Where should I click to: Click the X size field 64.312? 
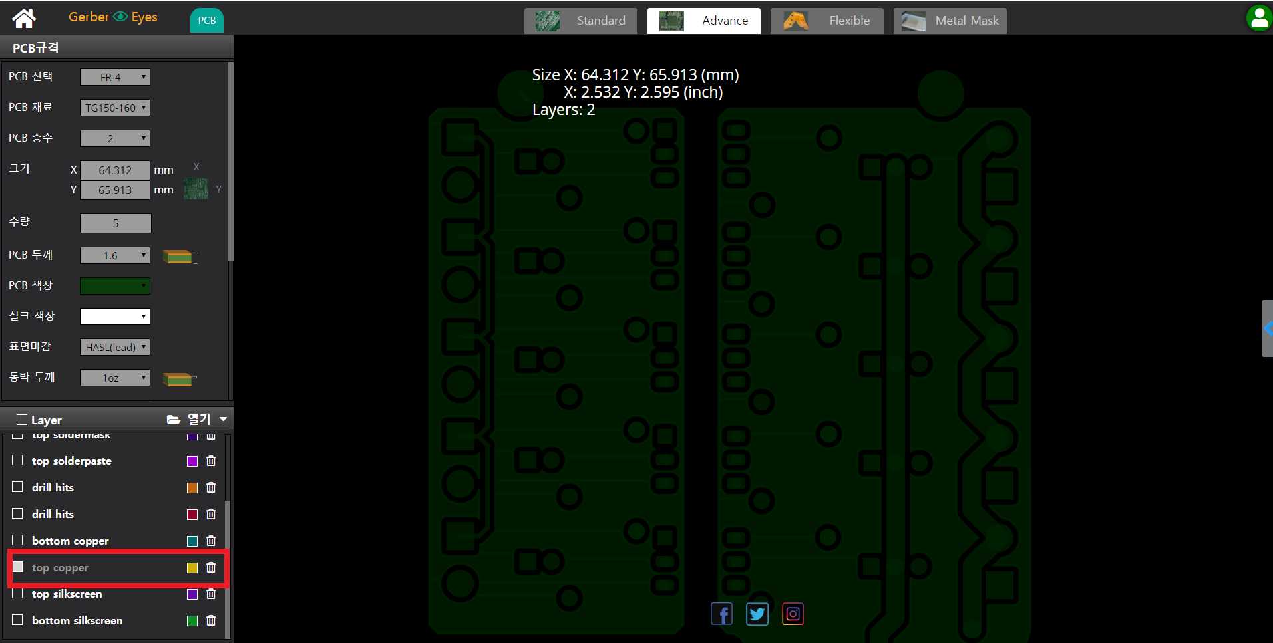tap(115, 170)
